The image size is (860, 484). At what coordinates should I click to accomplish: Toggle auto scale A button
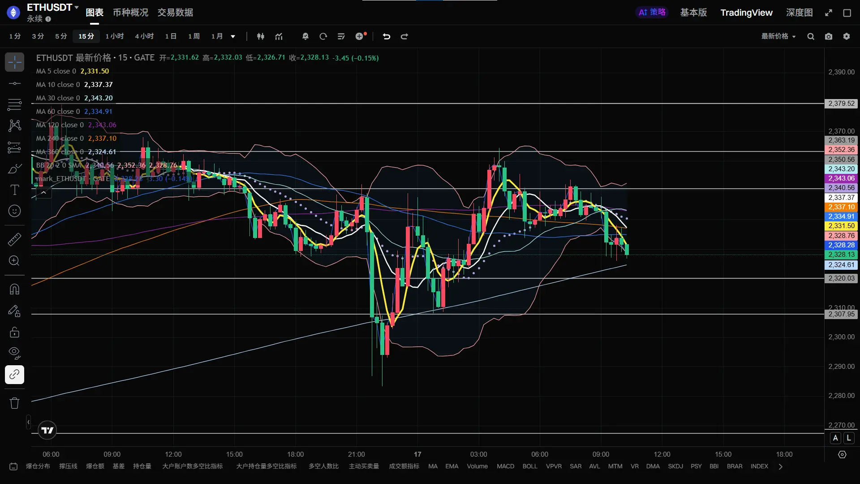click(x=835, y=438)
